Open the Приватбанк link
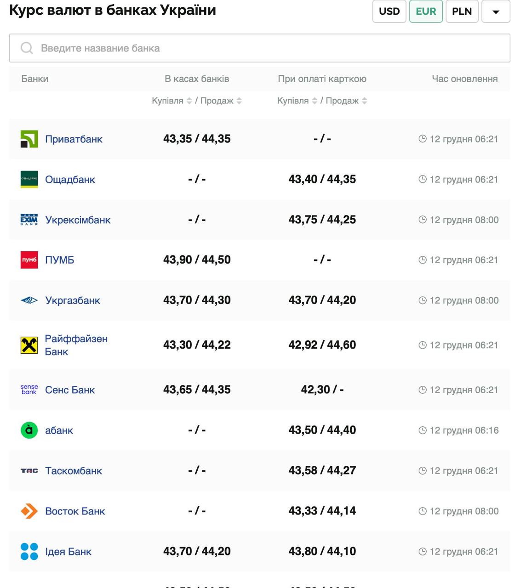 (74, 139)
